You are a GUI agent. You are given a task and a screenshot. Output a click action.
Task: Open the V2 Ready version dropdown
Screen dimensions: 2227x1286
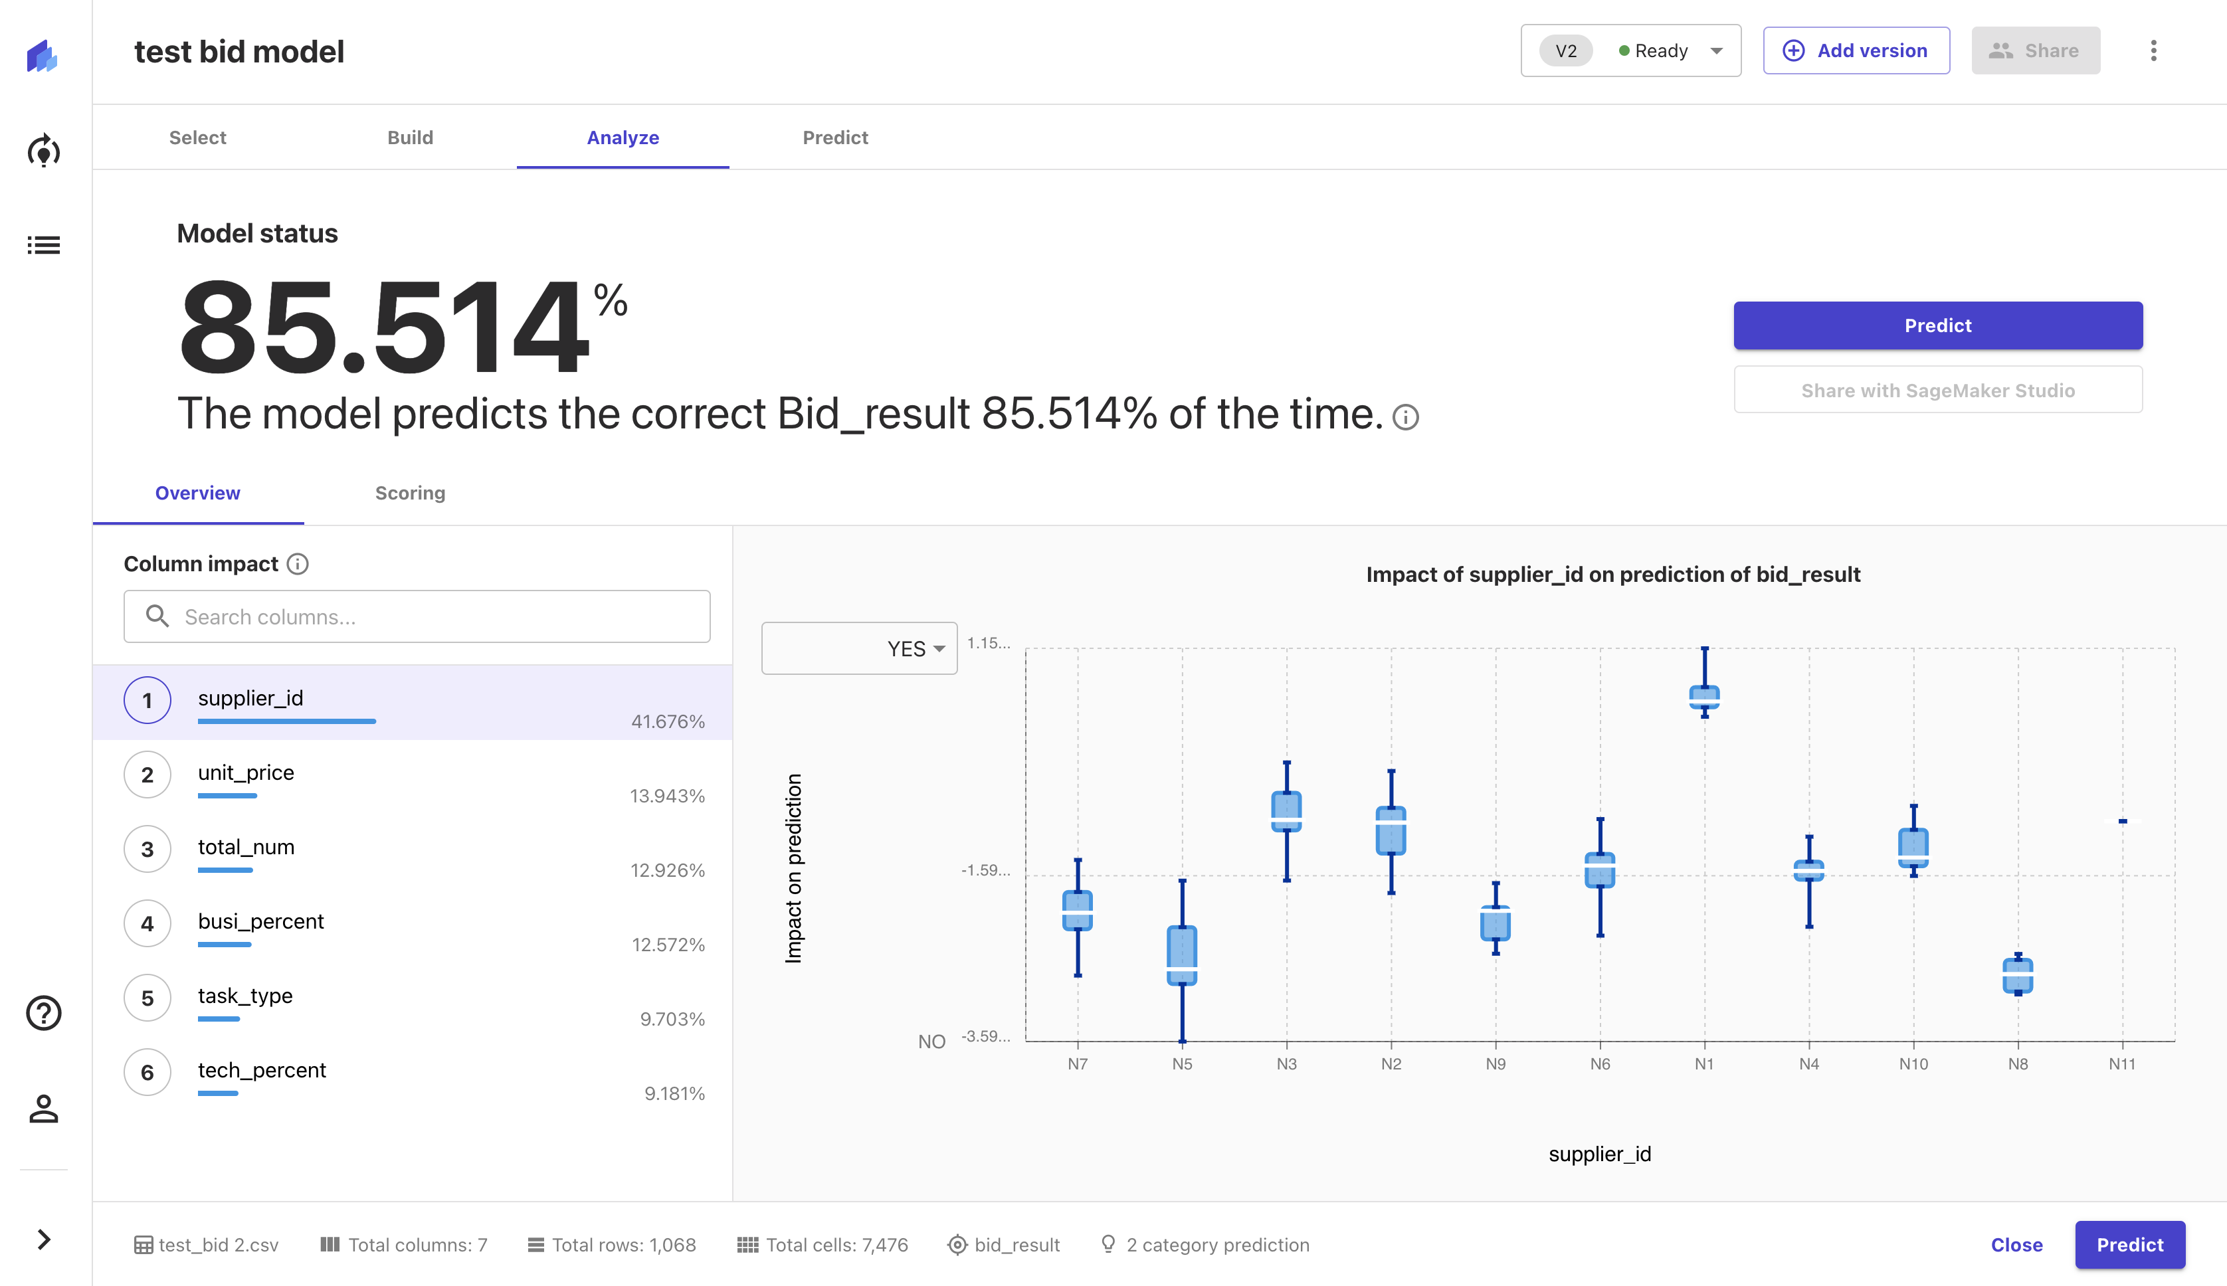point(1630,50)
